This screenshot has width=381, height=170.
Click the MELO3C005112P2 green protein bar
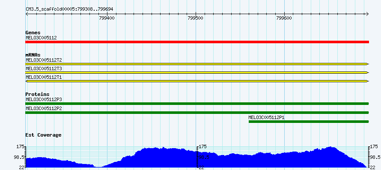[197, 113]
